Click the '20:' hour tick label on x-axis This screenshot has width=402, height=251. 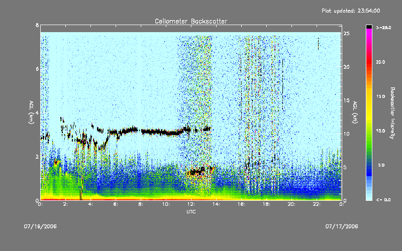291,204
